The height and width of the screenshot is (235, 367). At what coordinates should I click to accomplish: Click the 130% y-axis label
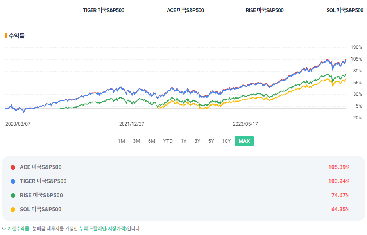pos(356,48)
